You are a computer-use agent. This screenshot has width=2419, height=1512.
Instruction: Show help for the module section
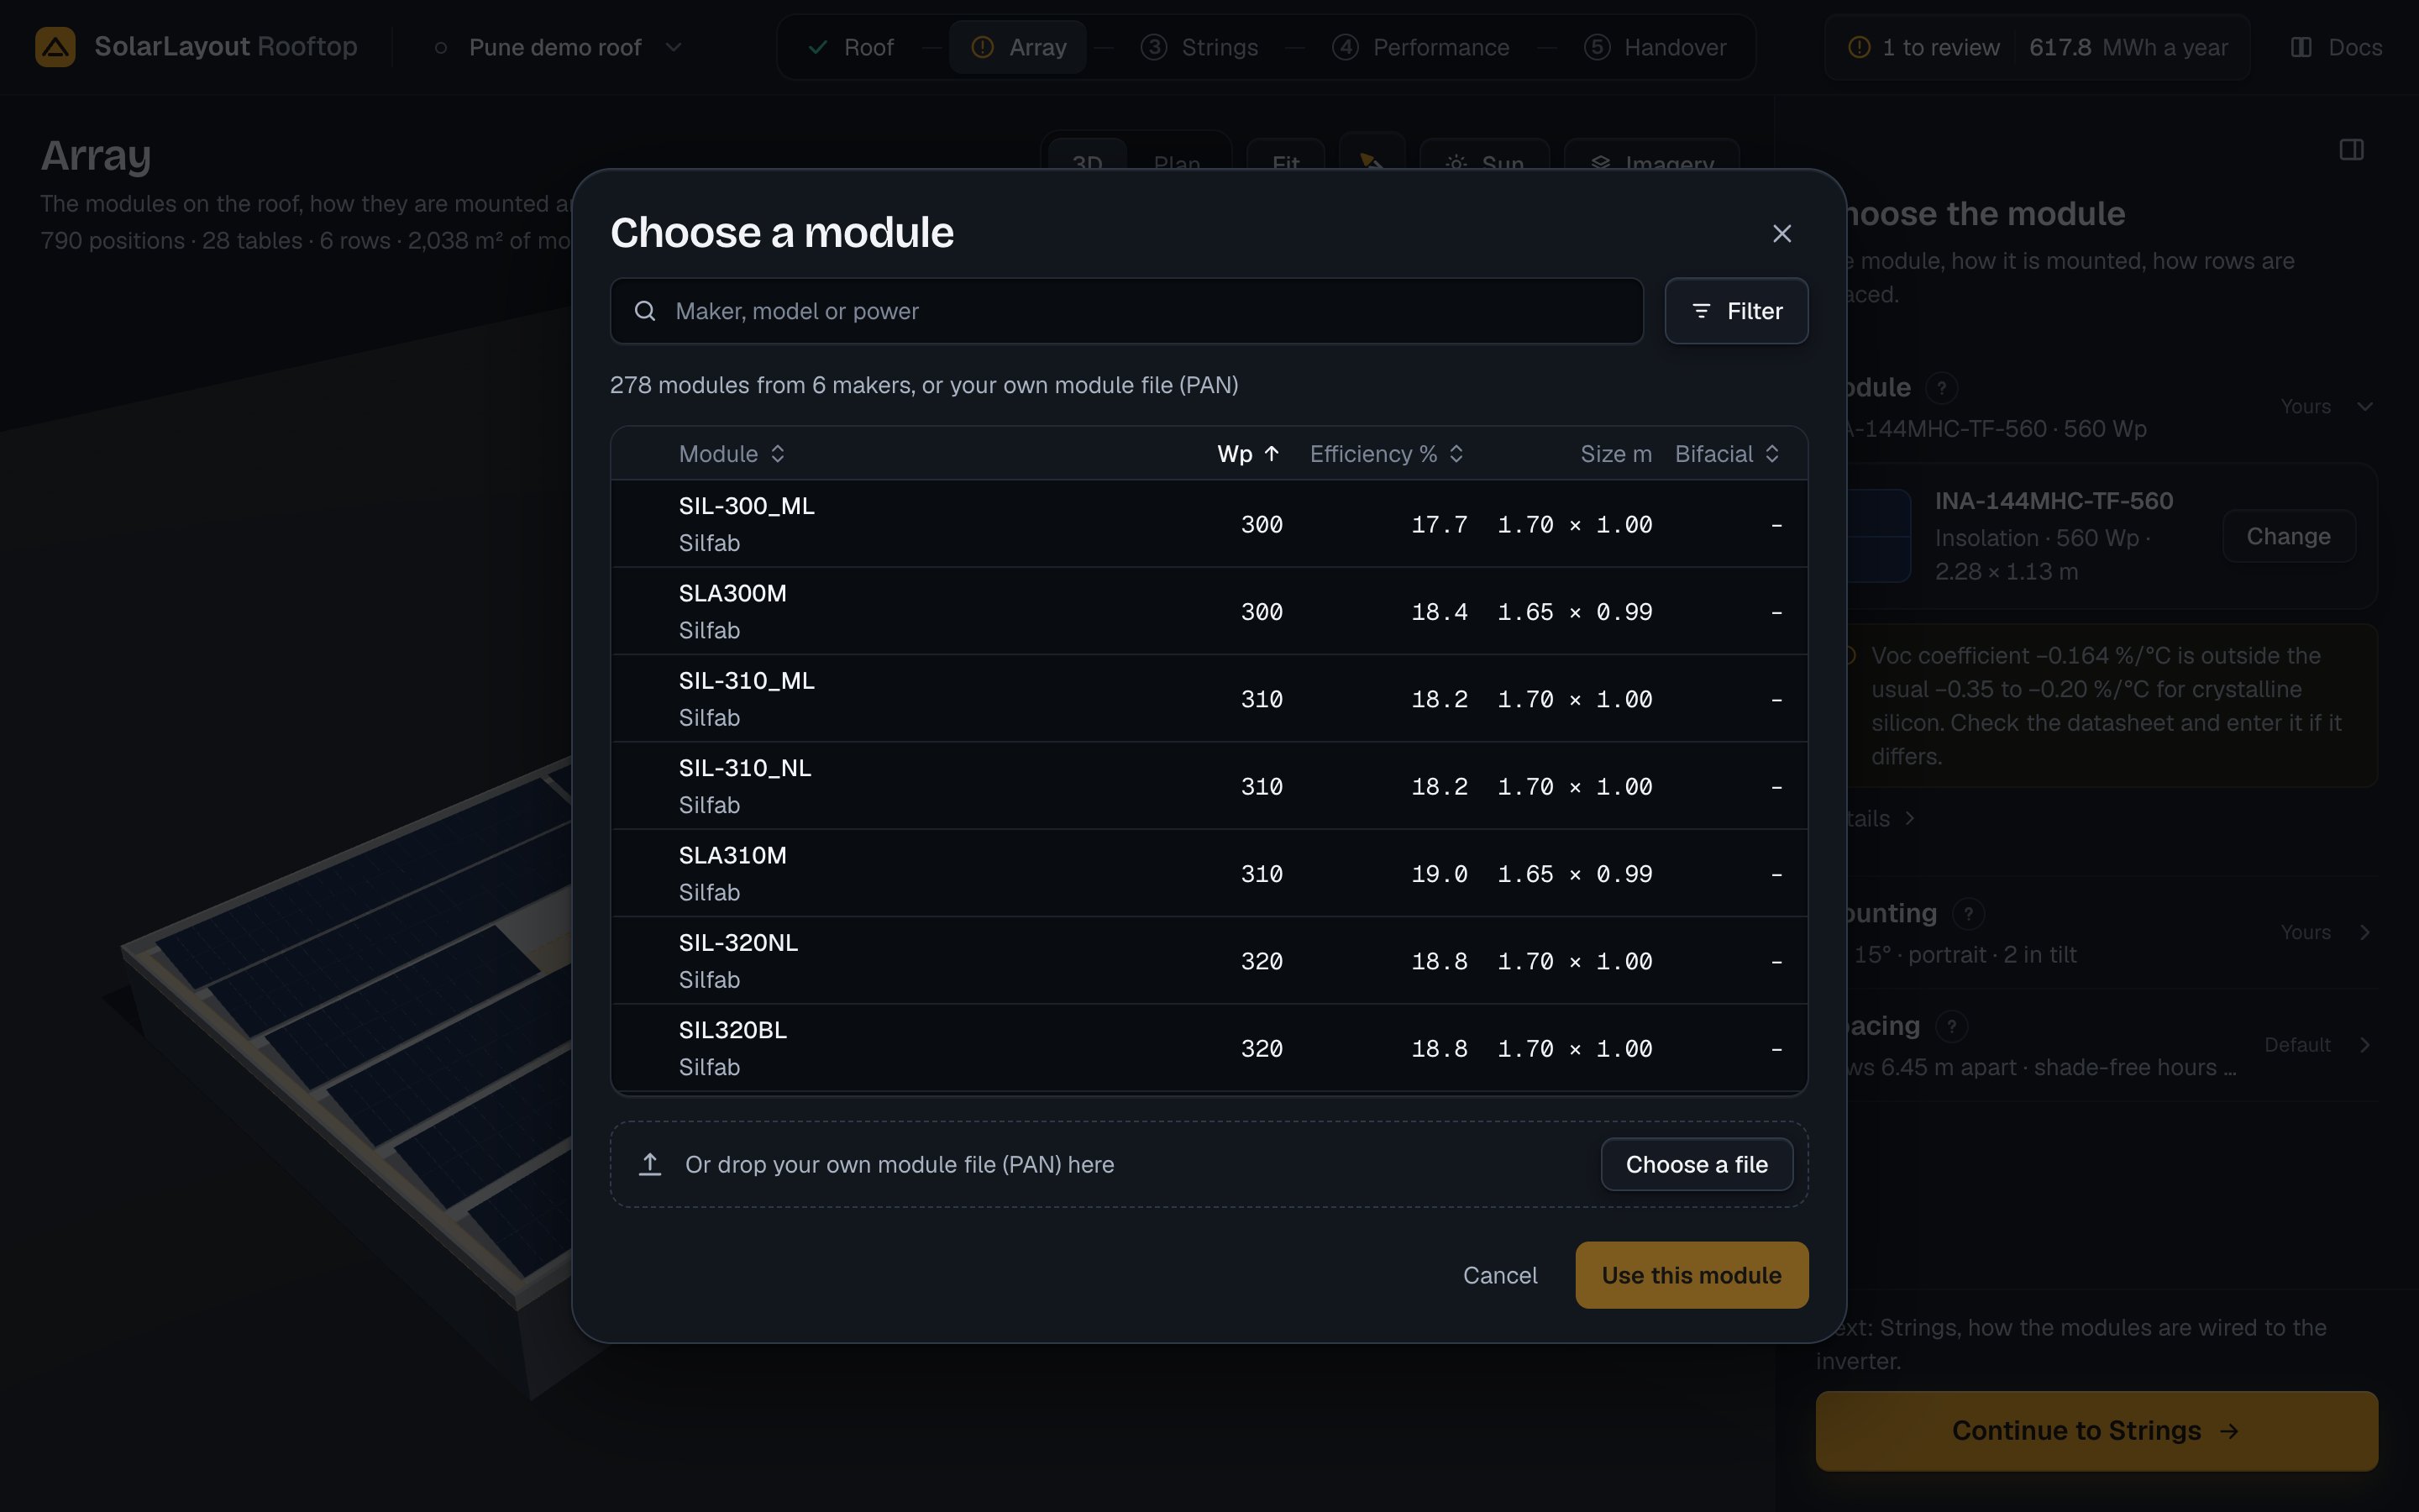tap(1941, 388)
